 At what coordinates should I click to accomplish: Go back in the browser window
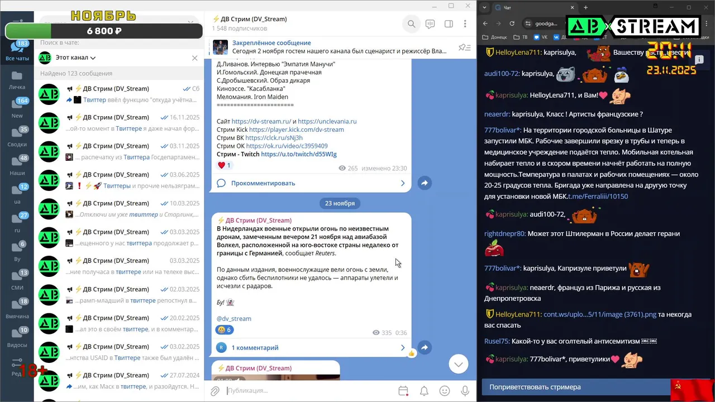(485, 23)
